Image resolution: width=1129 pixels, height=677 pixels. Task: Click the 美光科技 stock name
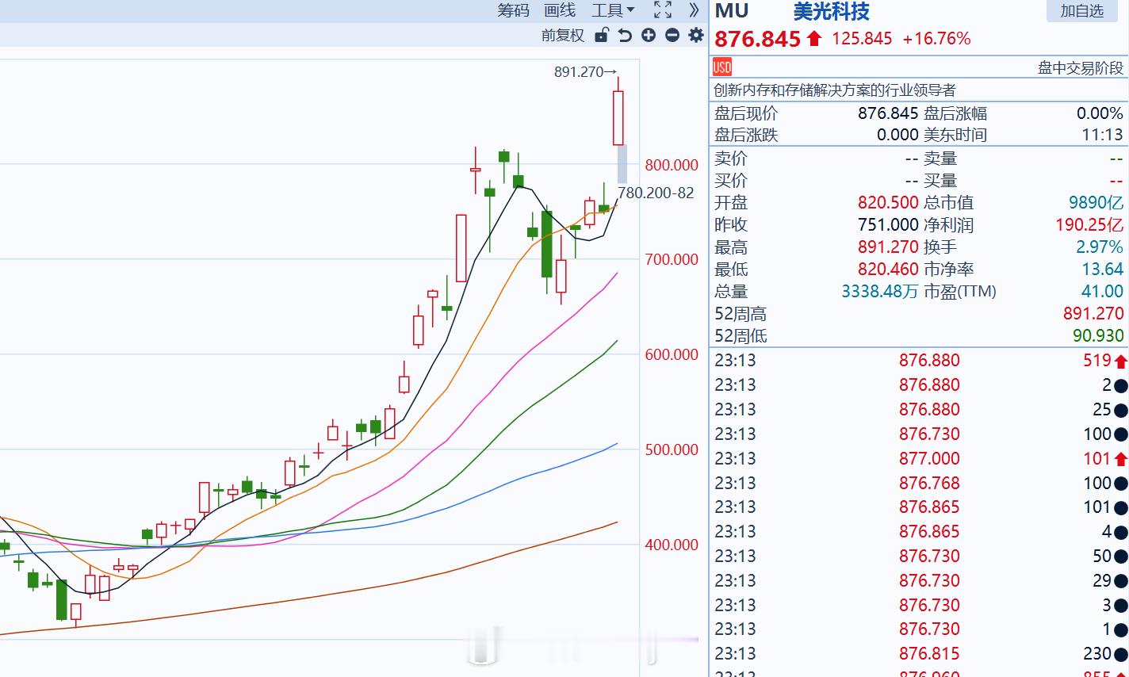click(x=832, y=11)
